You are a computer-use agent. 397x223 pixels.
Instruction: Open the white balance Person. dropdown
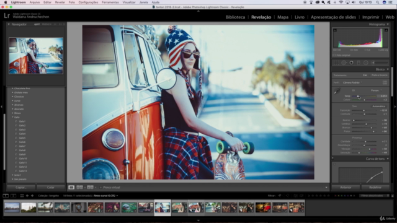click(x=377, y=90)
